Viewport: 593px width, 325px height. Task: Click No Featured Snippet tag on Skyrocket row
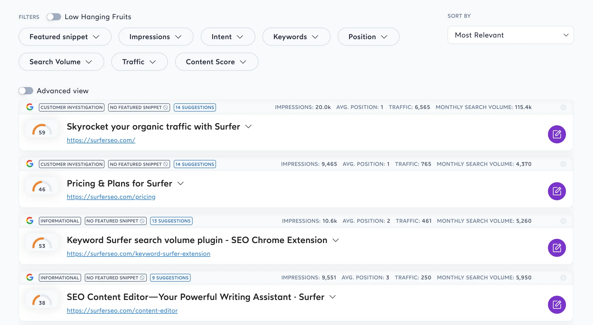tap(139, 107)
